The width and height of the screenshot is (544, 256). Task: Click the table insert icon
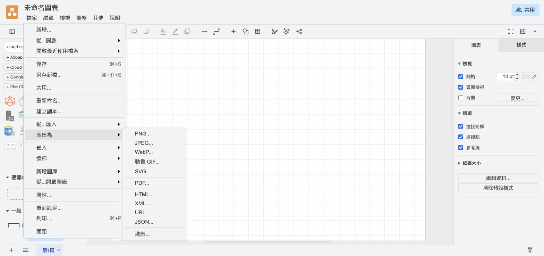(x=258, y=32)
